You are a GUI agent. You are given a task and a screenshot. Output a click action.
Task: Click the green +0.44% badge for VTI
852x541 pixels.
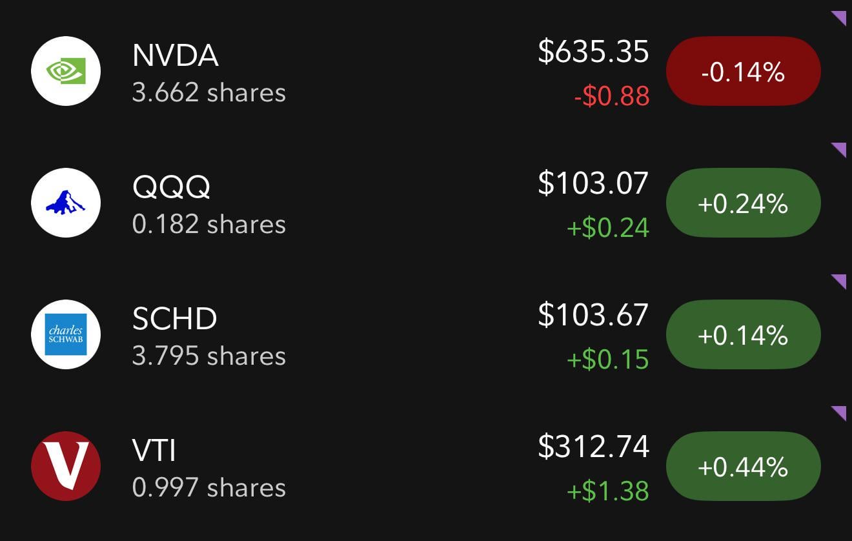coord(742,466)
